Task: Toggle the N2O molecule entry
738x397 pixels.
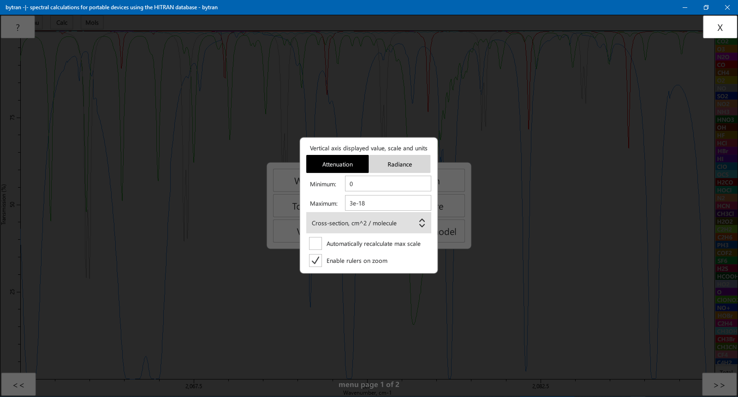Action: coord(726,57)
